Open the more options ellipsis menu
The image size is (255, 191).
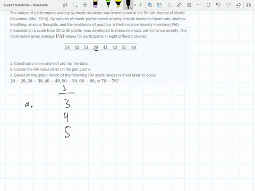coord(199,5)
